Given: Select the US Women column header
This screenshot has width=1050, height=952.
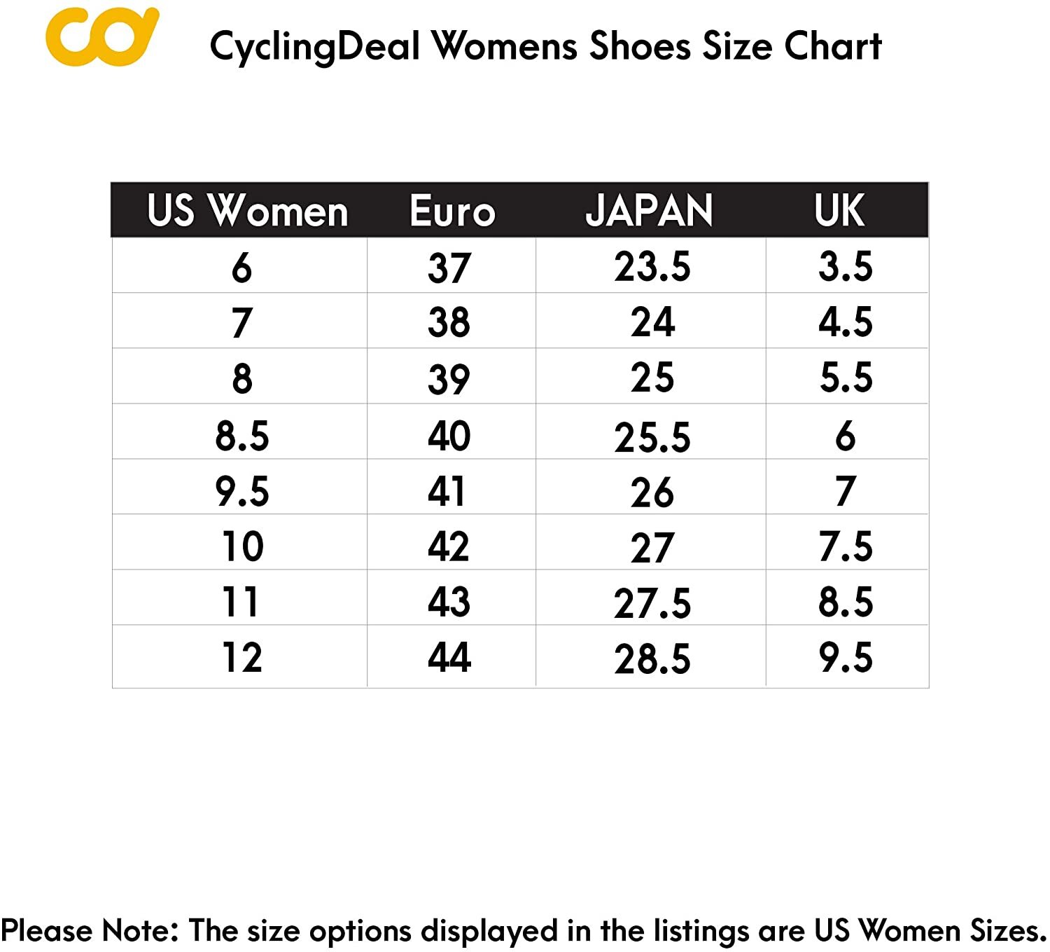Looking at the screenshot, I should pos(247,210).
